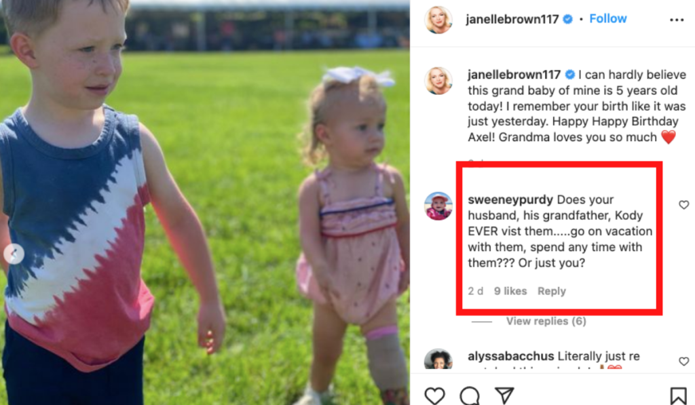Reply to sweeneypurdy's comment

(x=551, y=291)
